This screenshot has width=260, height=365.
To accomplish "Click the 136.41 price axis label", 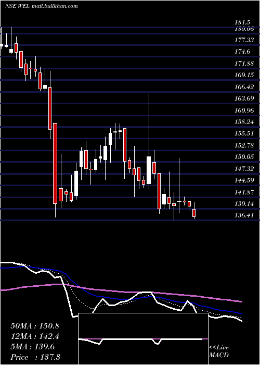I will pyautogui.click(x=244, y=215).
